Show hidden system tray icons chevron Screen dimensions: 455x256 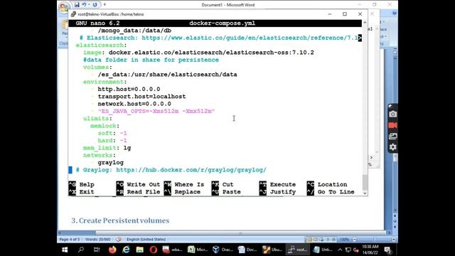point(340,250)
